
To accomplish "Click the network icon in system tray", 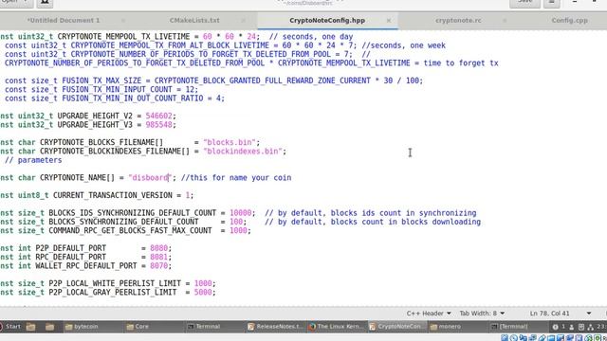I will point(590,327).
